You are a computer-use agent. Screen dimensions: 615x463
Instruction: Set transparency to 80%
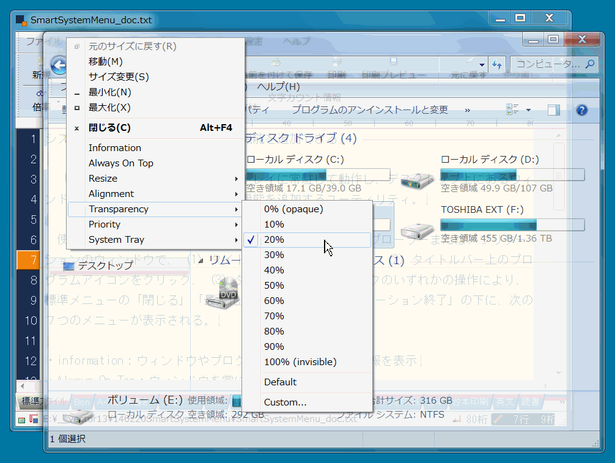[x=307, y=331]
